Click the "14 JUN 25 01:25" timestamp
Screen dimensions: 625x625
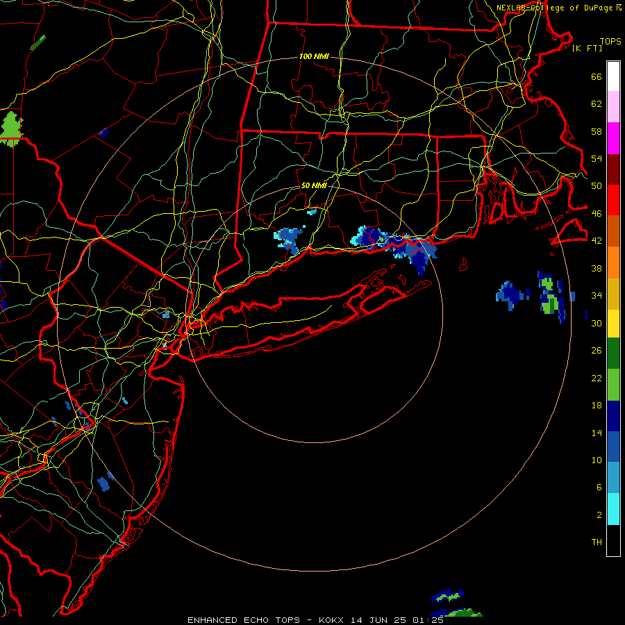pos(397,620)
